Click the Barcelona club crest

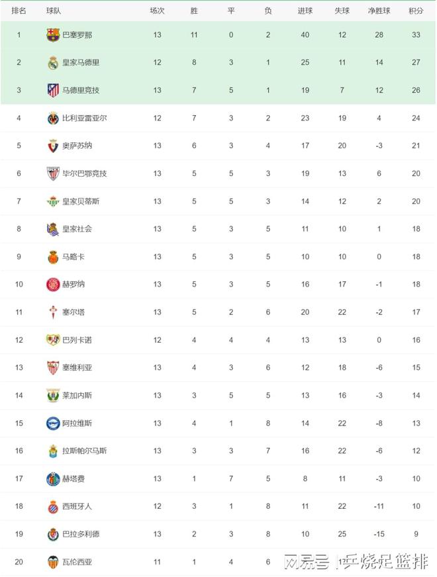tap(53, 35)
